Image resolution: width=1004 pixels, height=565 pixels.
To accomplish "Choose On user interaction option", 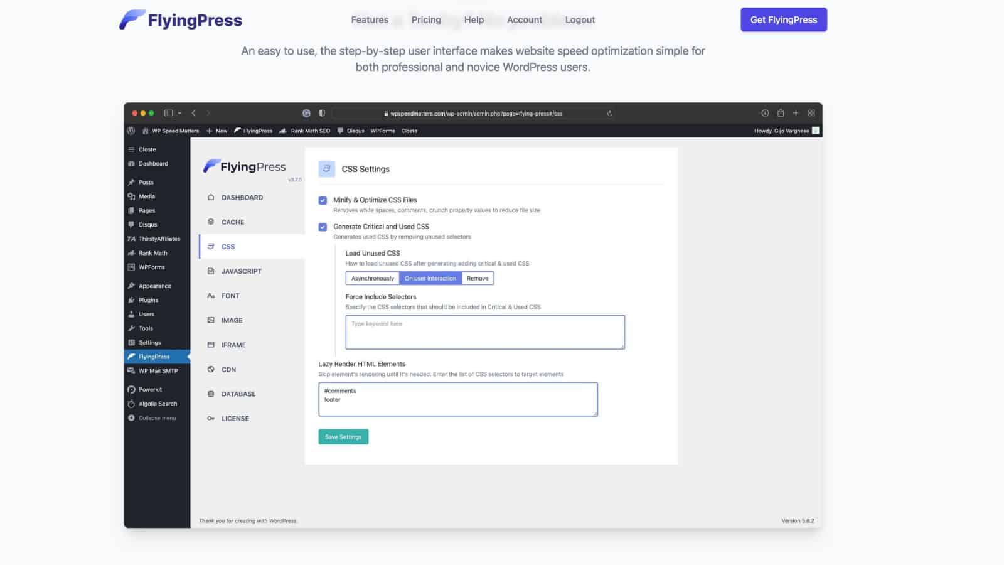I will pyautogui.click(x=430, y=278).
